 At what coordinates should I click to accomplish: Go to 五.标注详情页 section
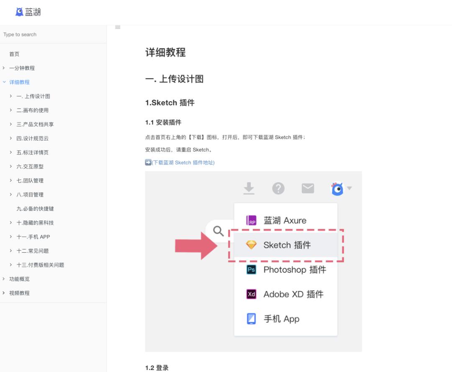click(33, 152)
